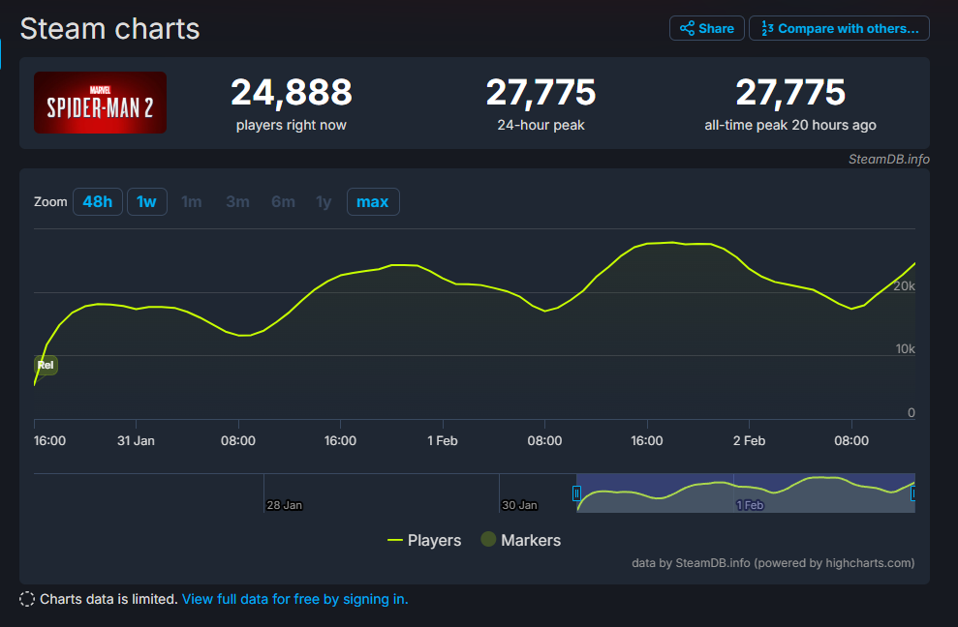
Task: Click the Share button
Action: [707, 28]
